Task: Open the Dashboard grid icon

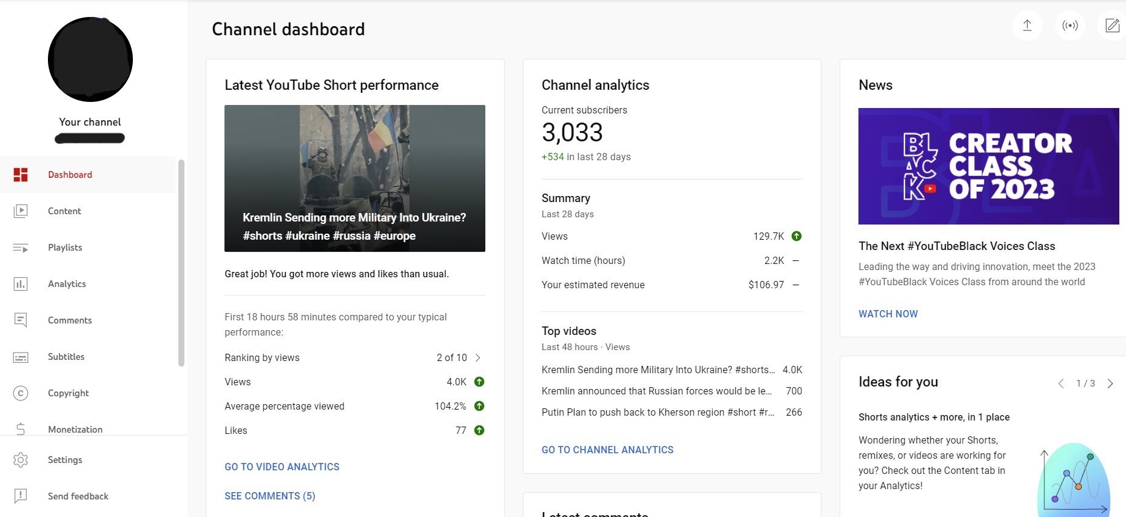Action: 21,175
